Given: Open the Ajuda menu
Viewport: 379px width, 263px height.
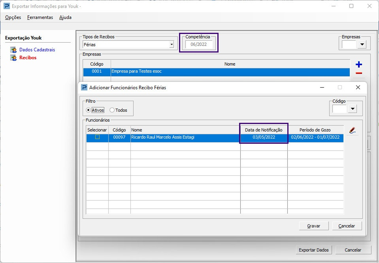Looking at the screenshot, I should [65, 17].
